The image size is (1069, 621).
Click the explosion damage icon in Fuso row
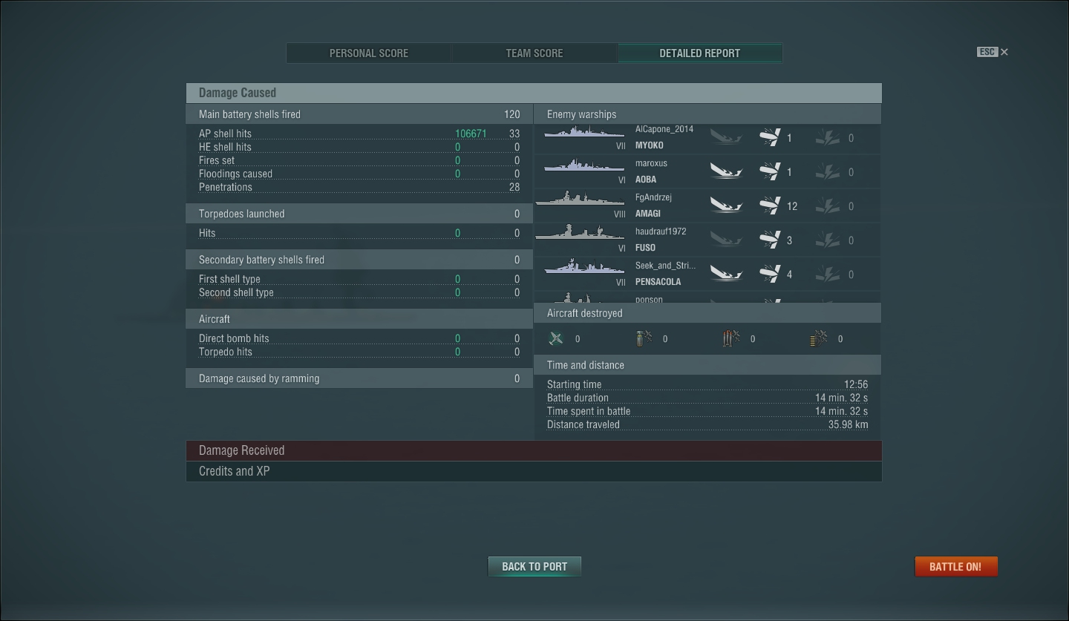tap(828, 240)
